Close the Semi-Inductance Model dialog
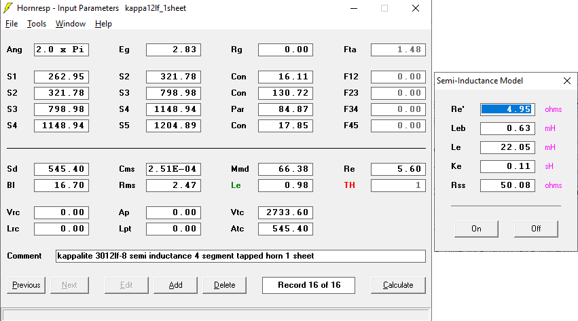This screenshot has width=578, height=321. click(x=567, y=81)
